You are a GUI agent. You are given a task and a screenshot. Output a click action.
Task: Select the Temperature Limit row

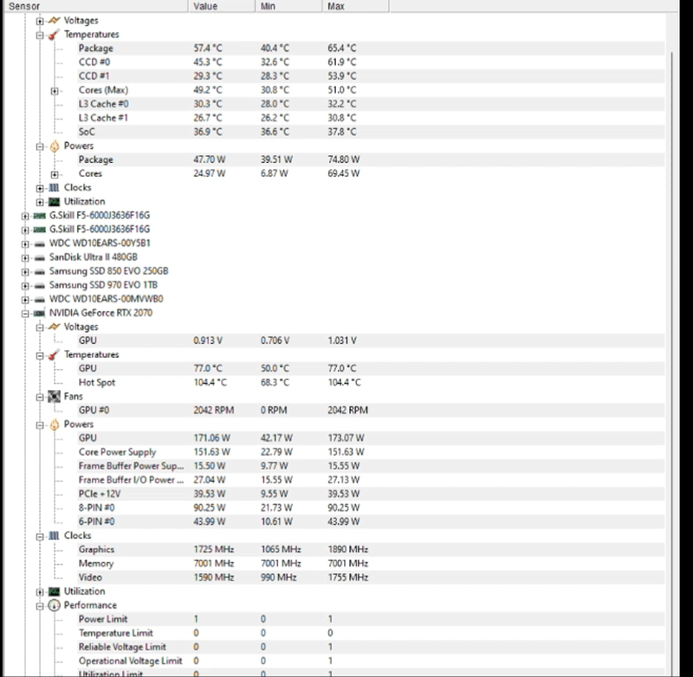point(371,633)
